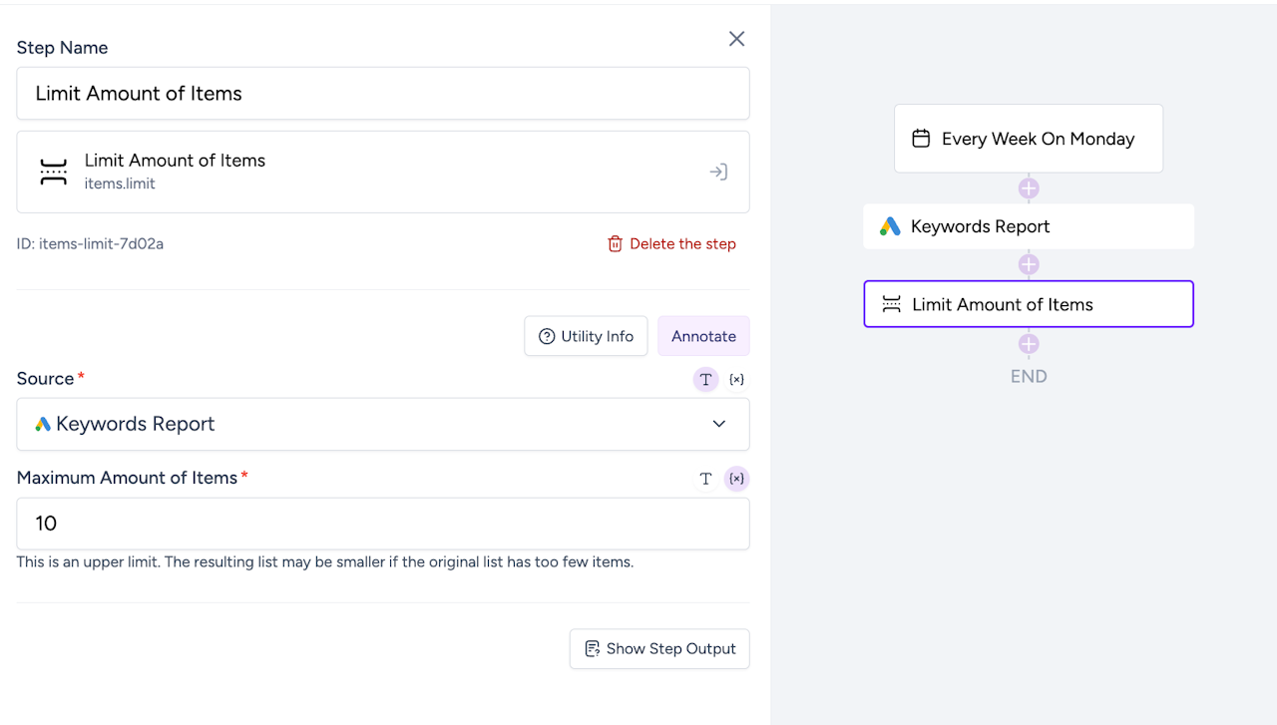
Task: Open Utility Info help
Action: pyautogui.click(x=586, y=336)
